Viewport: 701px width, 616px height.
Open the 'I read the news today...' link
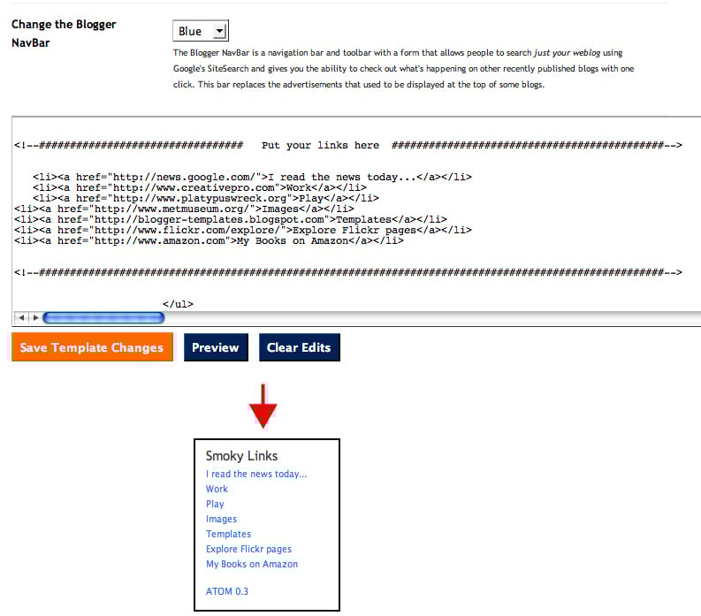pos(256,474)
